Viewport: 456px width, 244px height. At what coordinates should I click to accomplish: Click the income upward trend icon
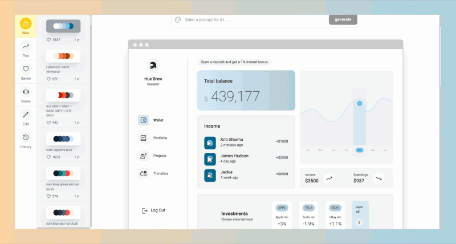pyautogui.click(x=329, y=178)
